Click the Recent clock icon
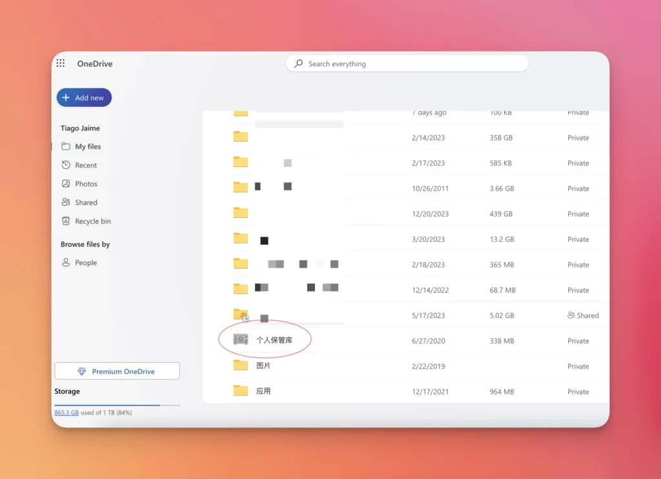This screenshot has width=661, height=479. tap(66, 165)
